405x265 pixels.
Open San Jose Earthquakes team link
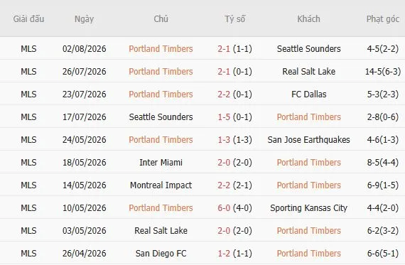(308, 139)
